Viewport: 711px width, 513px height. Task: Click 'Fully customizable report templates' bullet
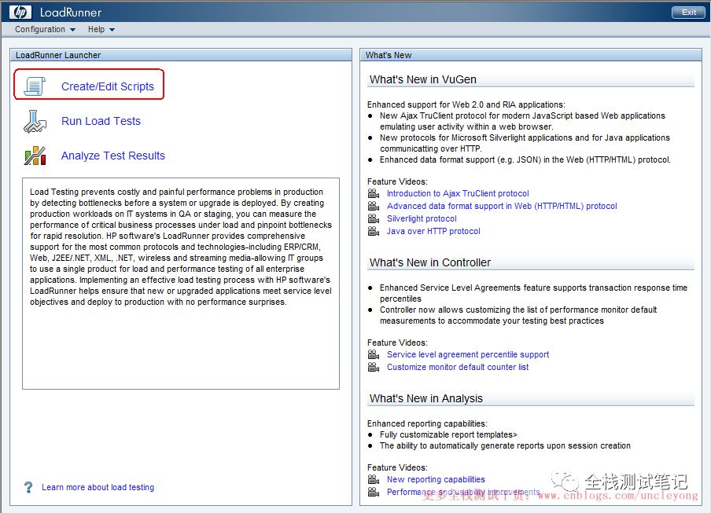[448, 434]
